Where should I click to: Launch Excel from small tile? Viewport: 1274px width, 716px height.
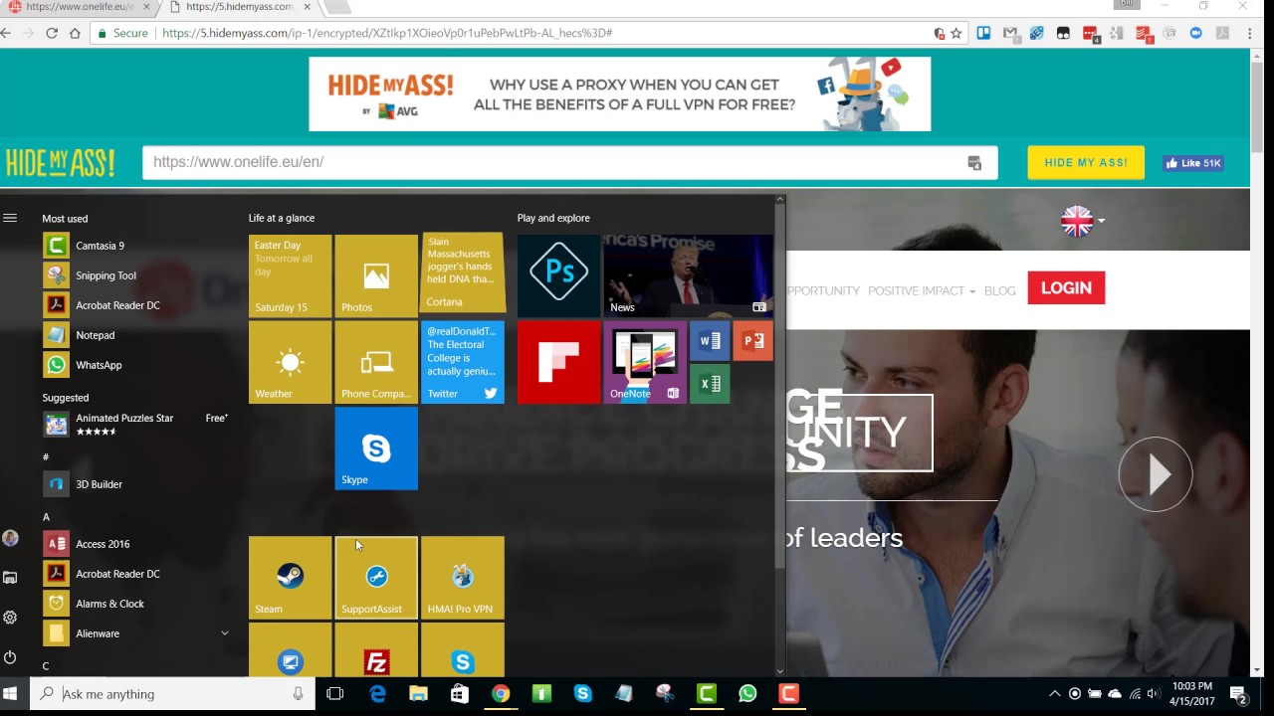(x=710, y=384)
